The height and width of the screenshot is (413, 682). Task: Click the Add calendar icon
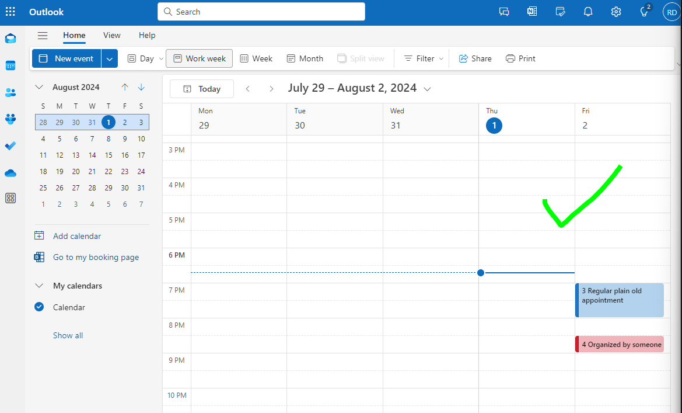click(x=39, y=235)
